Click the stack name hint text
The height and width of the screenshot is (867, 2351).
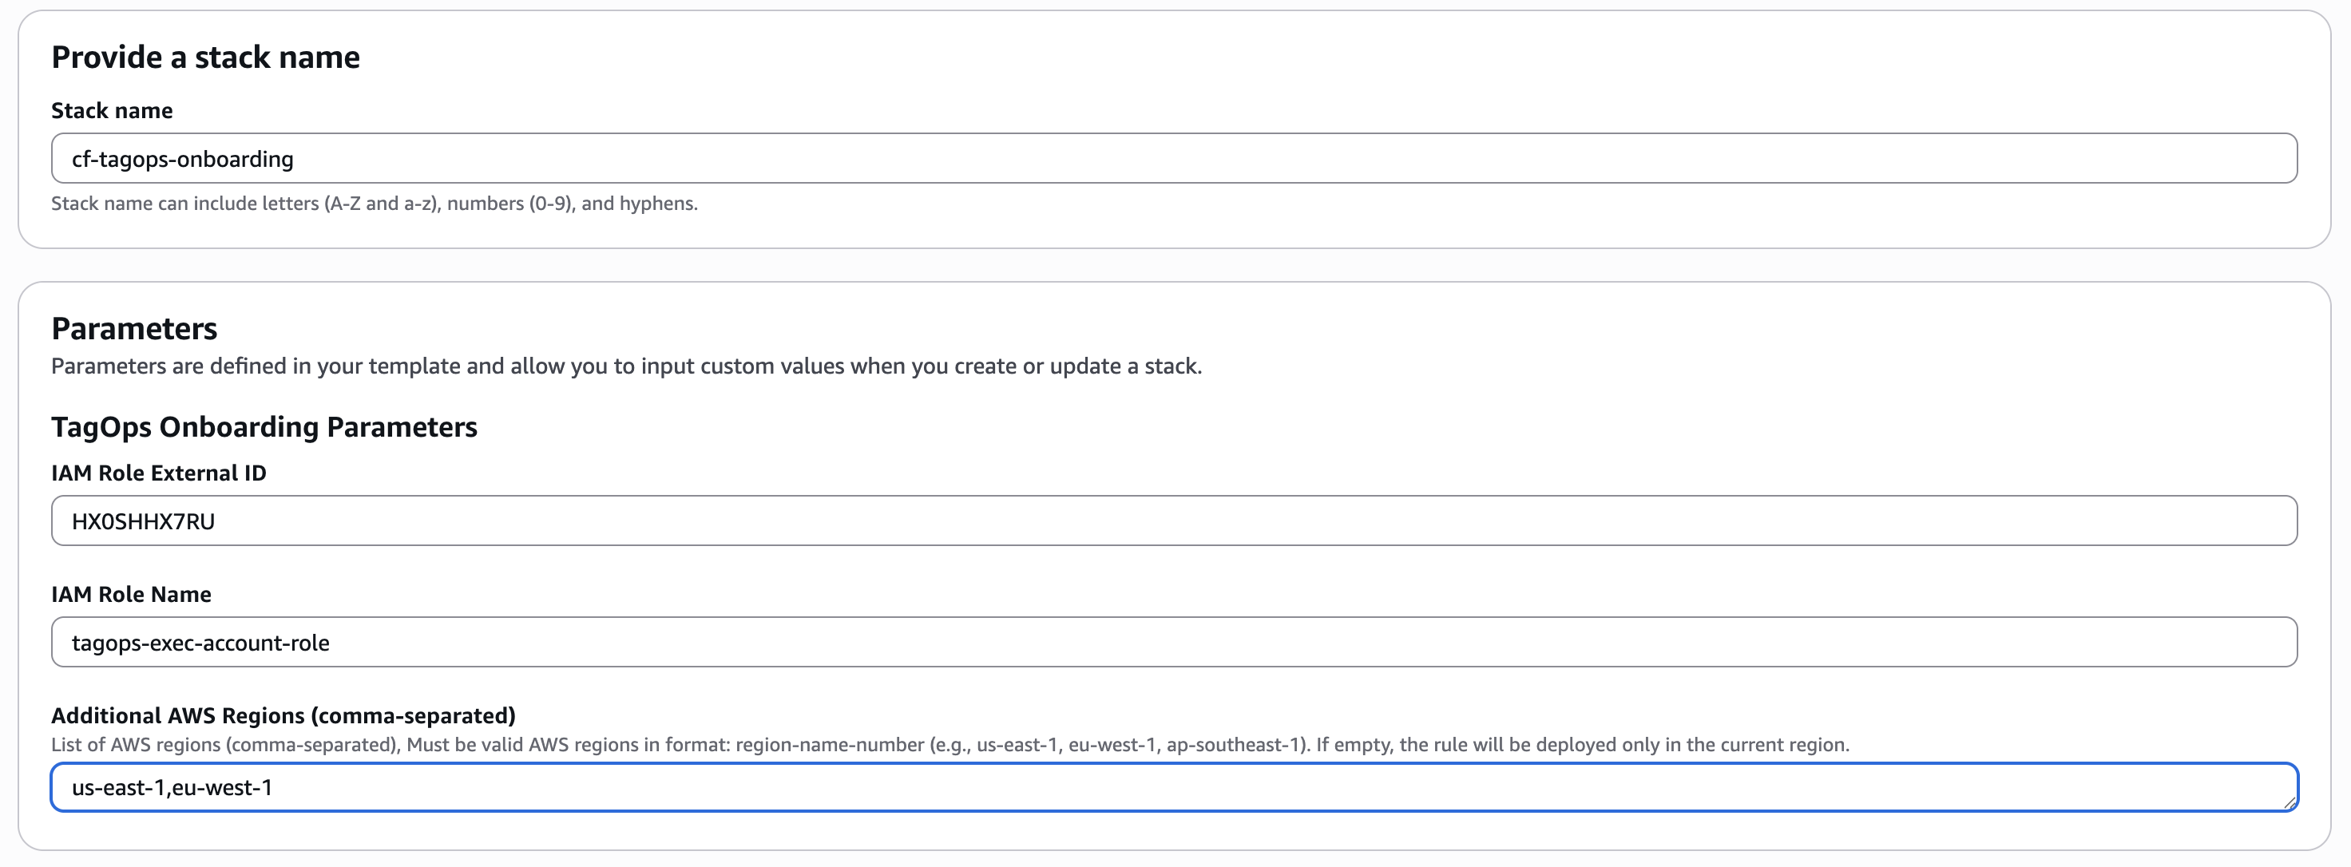coord(375,204)
